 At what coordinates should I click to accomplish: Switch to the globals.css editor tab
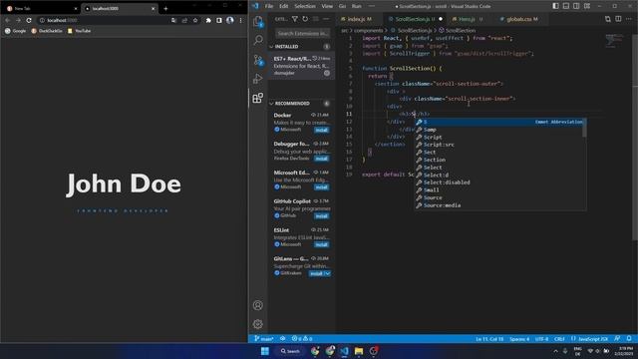[522, 19]
